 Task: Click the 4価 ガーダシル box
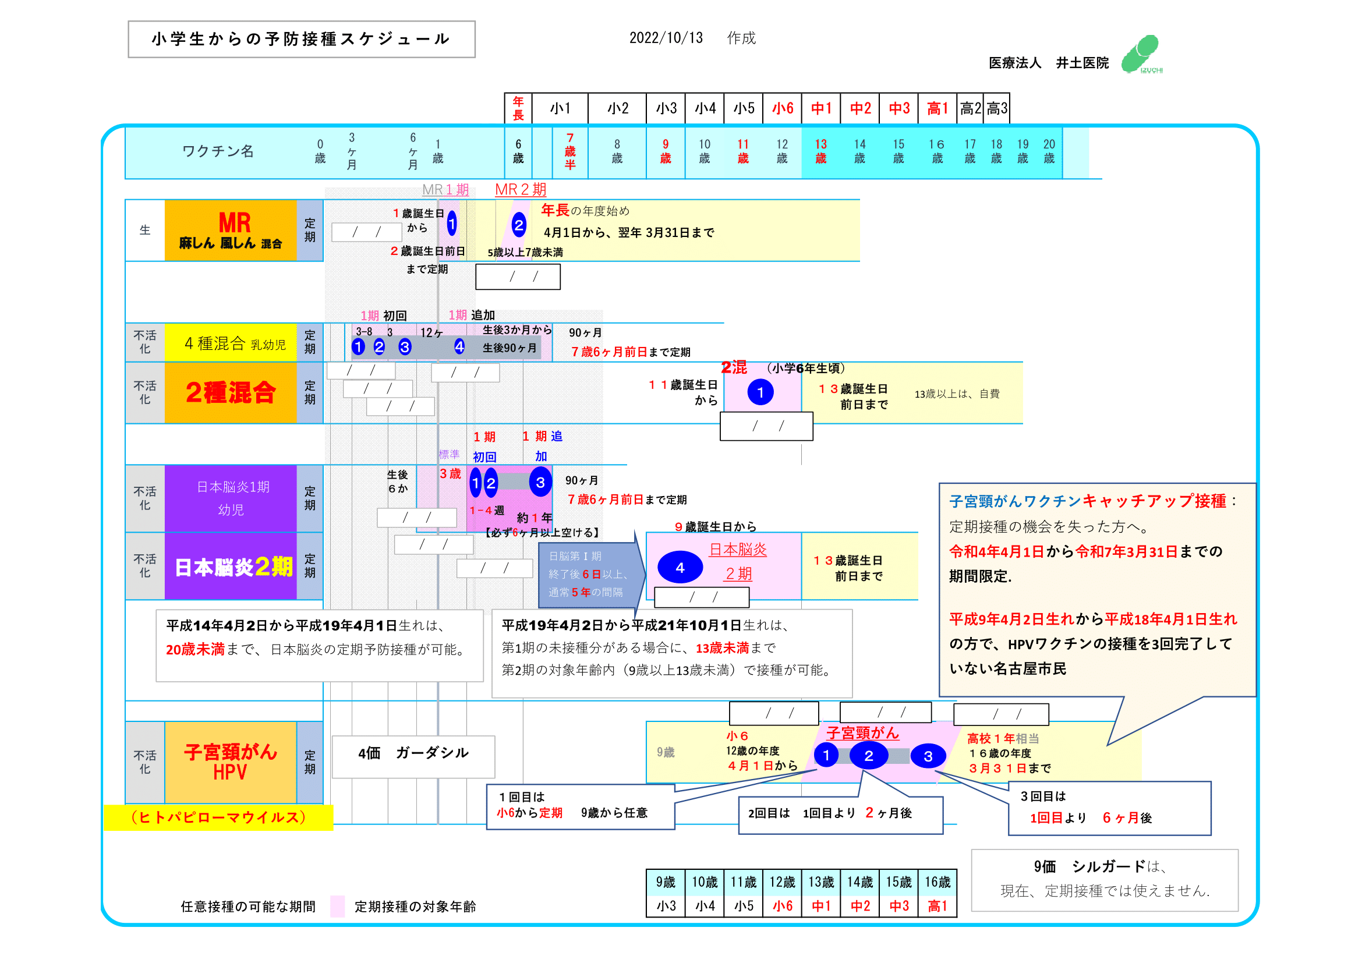point(413,756)
